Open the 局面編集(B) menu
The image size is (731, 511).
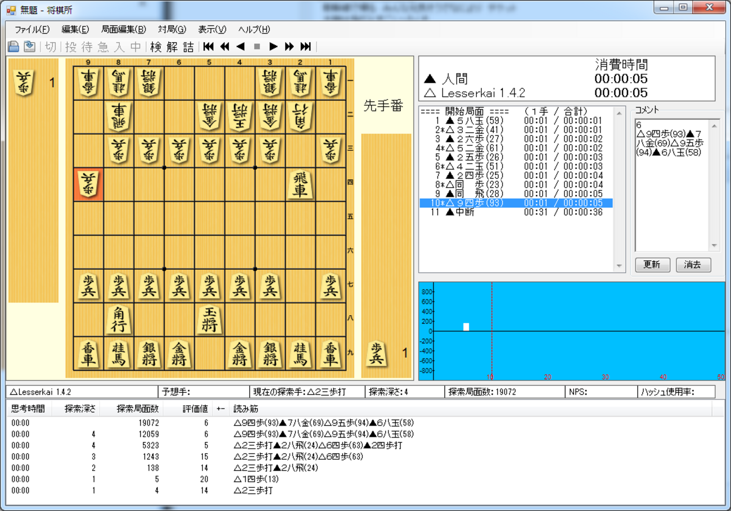click(123, 29)
